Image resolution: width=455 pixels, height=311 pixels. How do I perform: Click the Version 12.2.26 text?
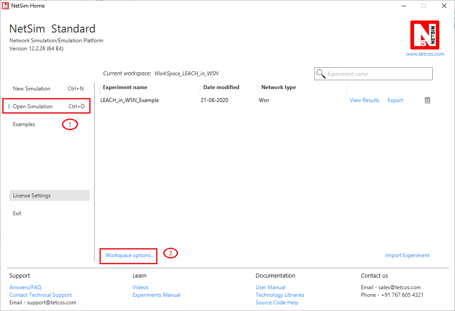click(x=36, y=49)
